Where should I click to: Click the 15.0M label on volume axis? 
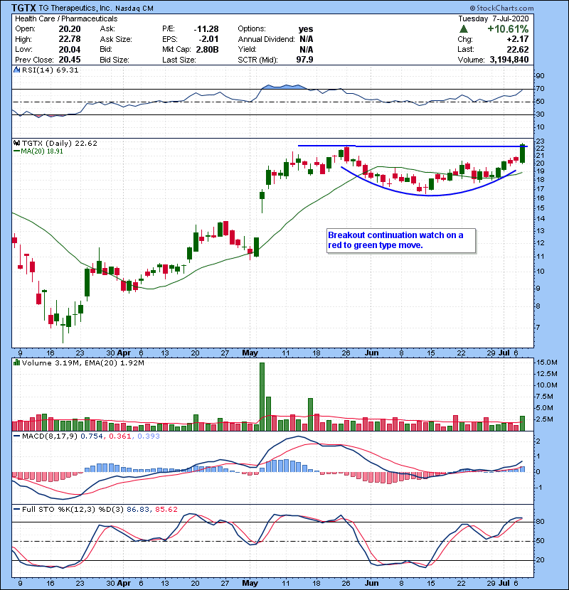click(547, 363)
